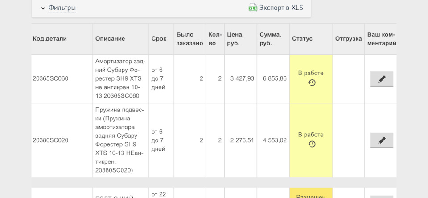Click the Было заказано column header
428x198 pixels.
coord(190,39)
